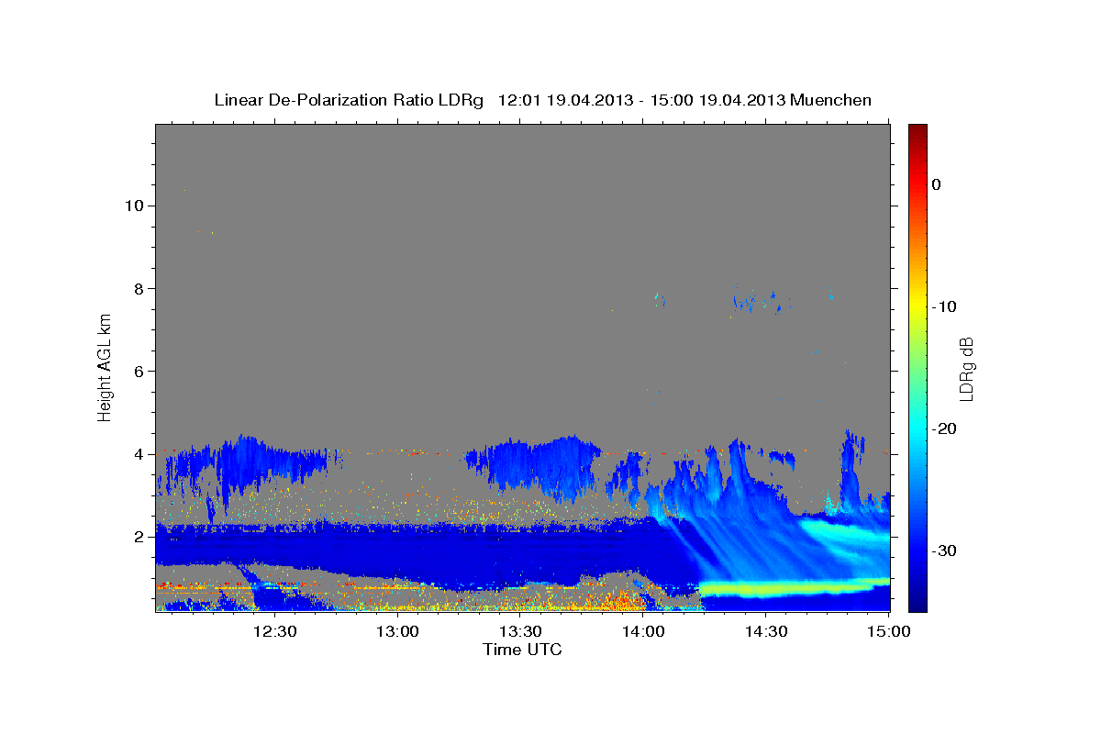
Task: Click the height axis label '6'
Action: click(x=137, y=372)
